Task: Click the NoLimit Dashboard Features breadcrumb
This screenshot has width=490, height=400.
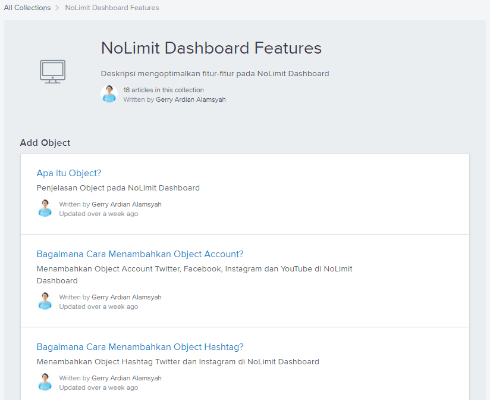Action: coord(112,8)
